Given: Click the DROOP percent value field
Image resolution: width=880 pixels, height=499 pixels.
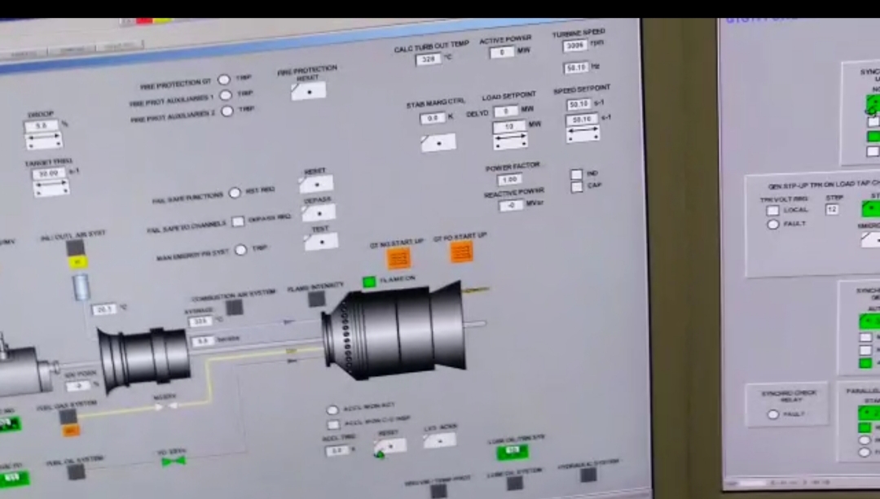Looking at the screenshot, I should coord(42,125).
